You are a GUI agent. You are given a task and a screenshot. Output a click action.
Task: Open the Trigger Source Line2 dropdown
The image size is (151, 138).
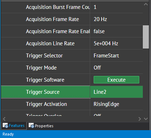point(116,92)
